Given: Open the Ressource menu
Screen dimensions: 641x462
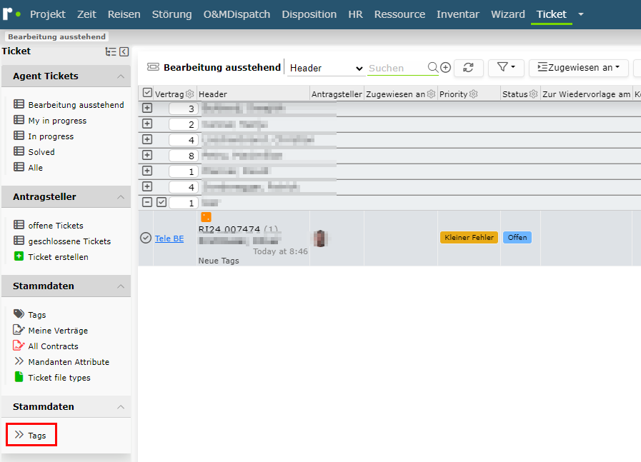Looking at the screenshot, I should click(399, 14).
